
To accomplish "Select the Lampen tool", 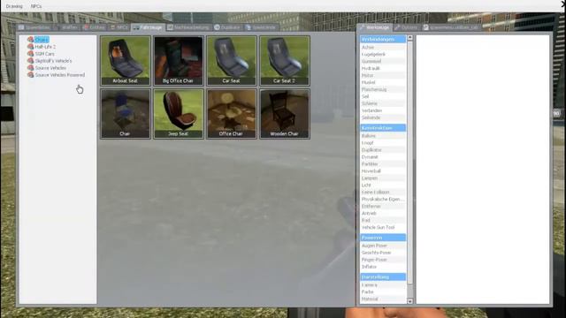I will [x=383, y=178].
